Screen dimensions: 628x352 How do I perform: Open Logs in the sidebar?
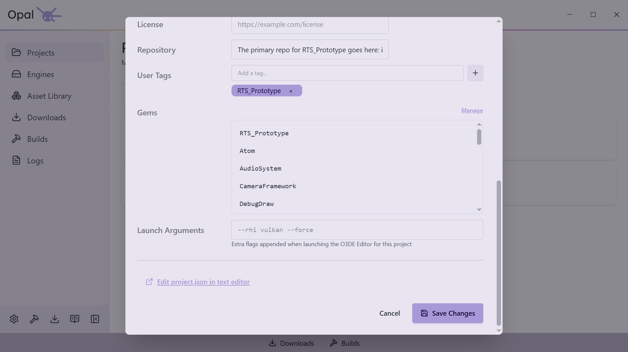[54, 160]
